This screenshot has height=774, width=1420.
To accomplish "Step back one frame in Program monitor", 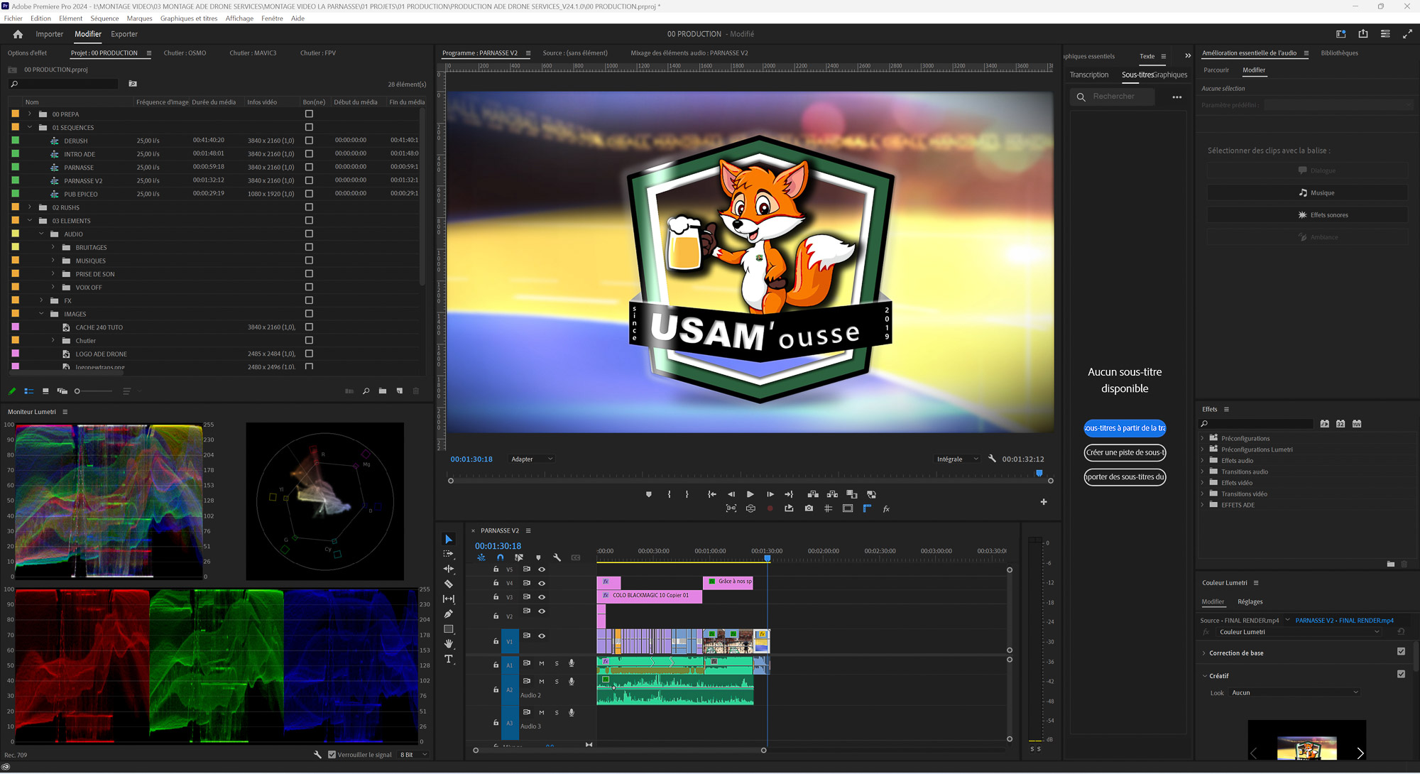I will point(731,494).
